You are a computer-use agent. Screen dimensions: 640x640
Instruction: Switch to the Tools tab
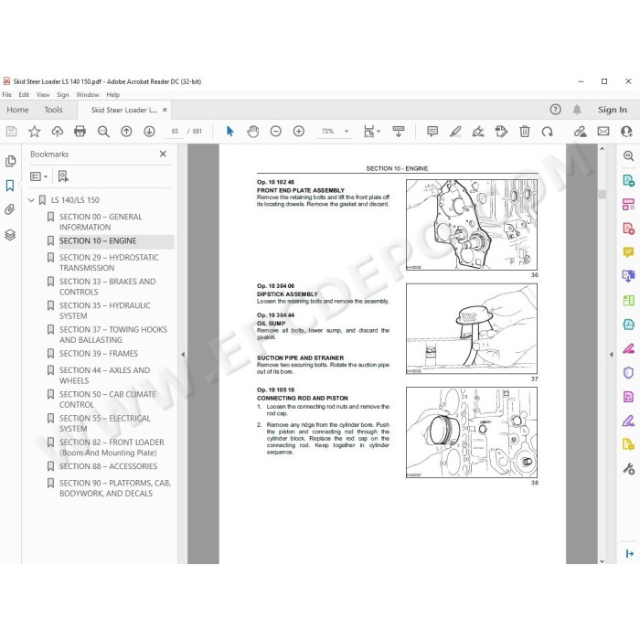(53, 110)
